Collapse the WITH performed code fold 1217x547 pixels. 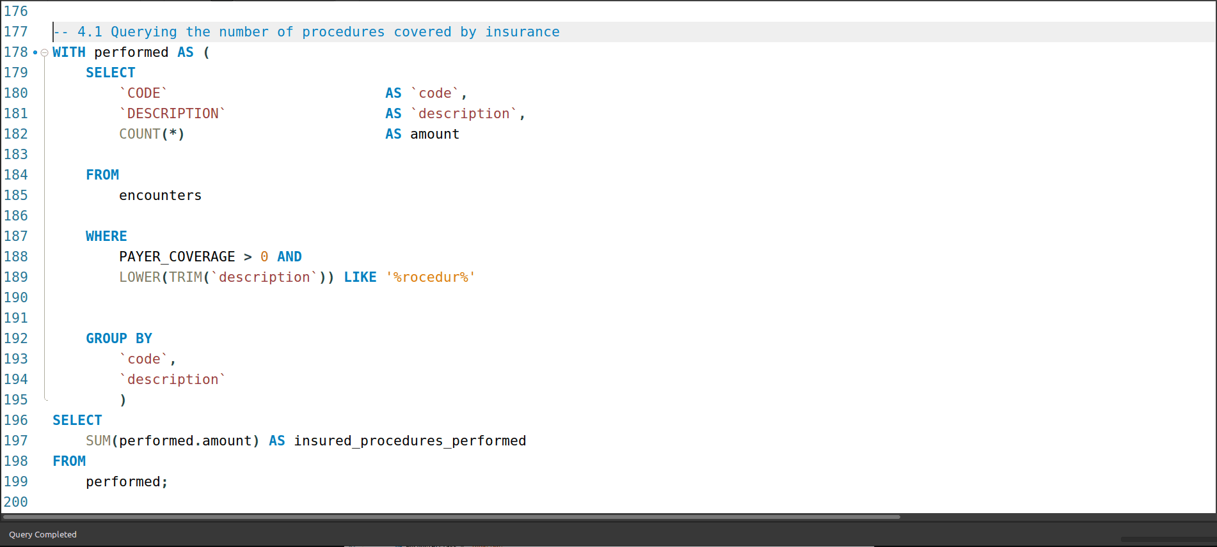pyautogui.click(x=44, y=53)
